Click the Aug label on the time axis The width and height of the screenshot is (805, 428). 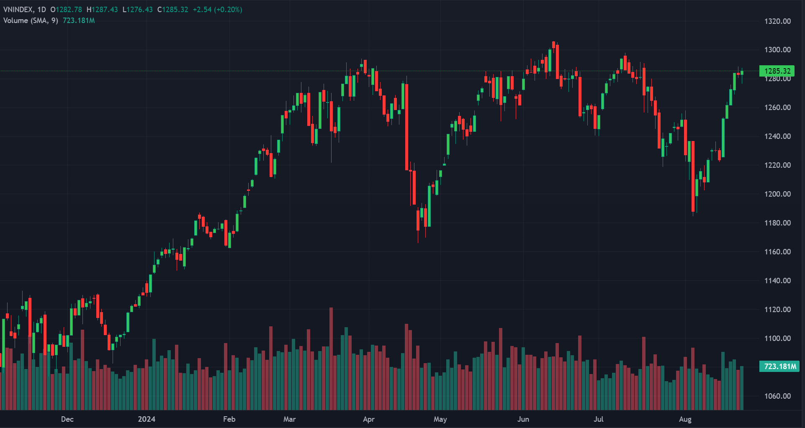(685, 419)
